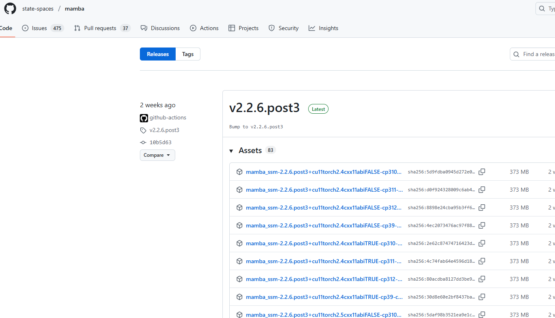This screenshot has height=318, width=555.
Task: Click package icon of abiFALSE-cp311 asset
Action: pos(239,190)
